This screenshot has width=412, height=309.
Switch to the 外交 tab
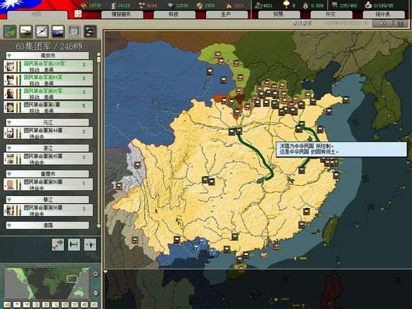[331, 14]
